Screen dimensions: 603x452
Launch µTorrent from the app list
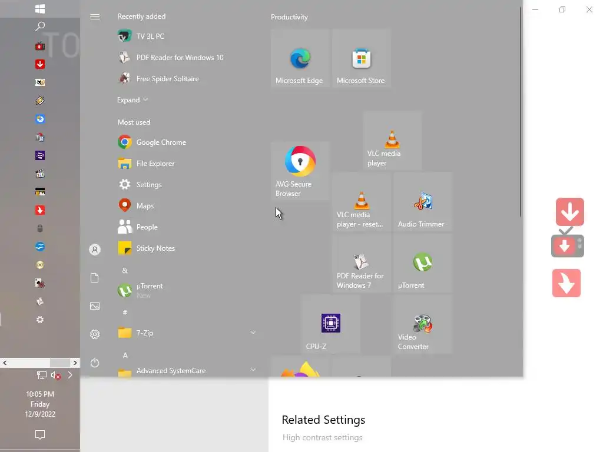click(187, 290)
